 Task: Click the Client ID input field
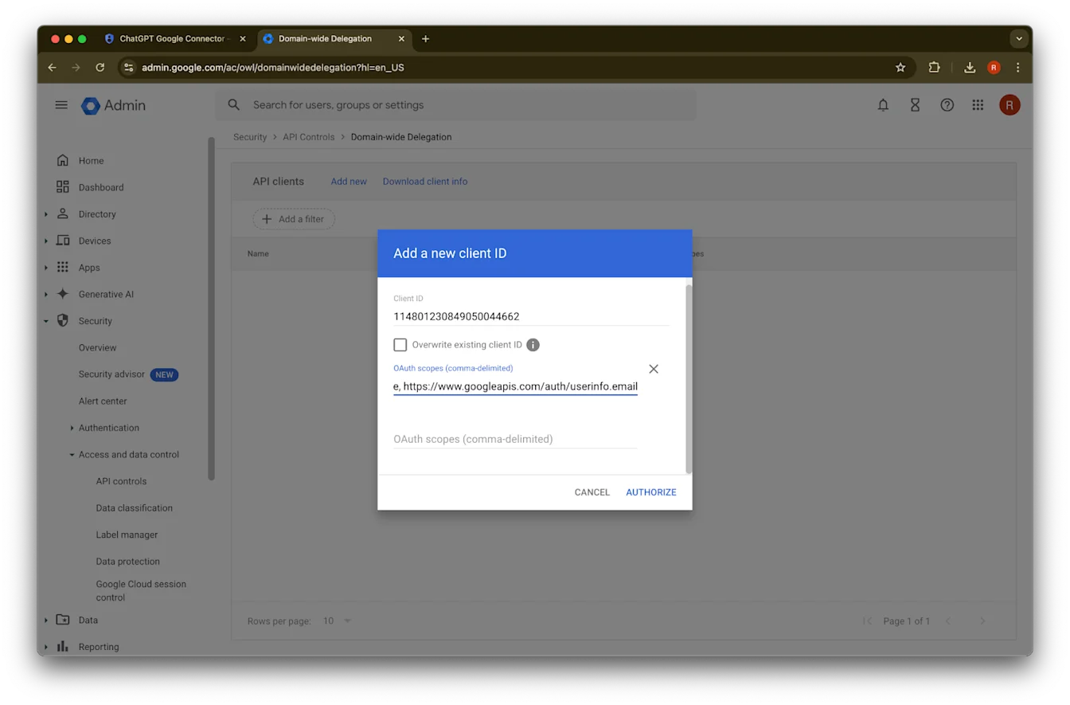click(x=531, y=316)
